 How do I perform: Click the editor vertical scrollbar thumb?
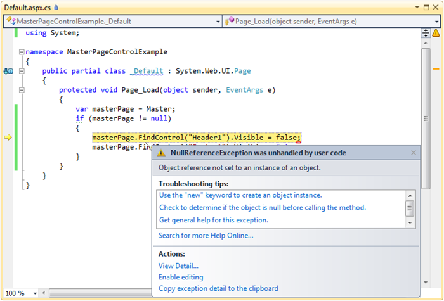coord(426,118)
